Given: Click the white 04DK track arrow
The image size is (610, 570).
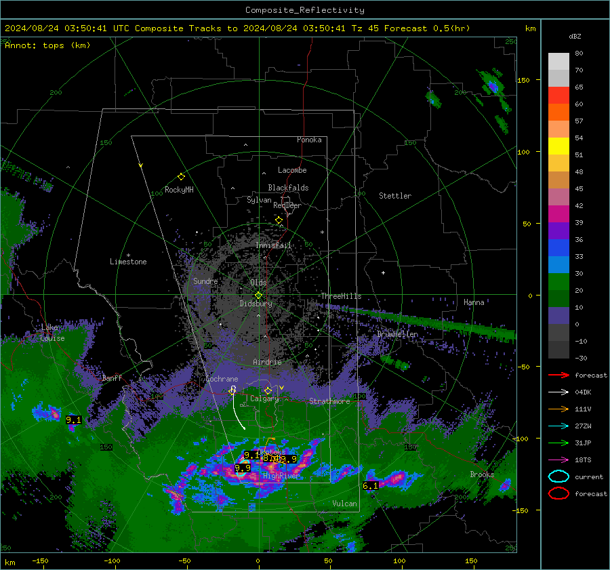Looking at the screenshot, I should point(558,392).
